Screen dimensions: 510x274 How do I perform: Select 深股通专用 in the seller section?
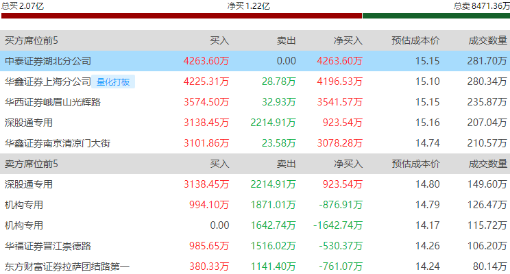[x=29, y=184]
